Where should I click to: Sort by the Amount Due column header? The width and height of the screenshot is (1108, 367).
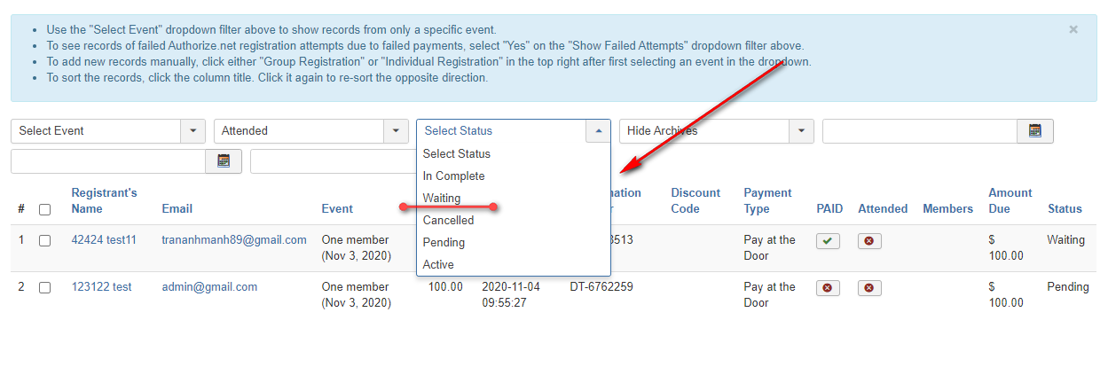pyautogui.click(x=1010, y=200)
